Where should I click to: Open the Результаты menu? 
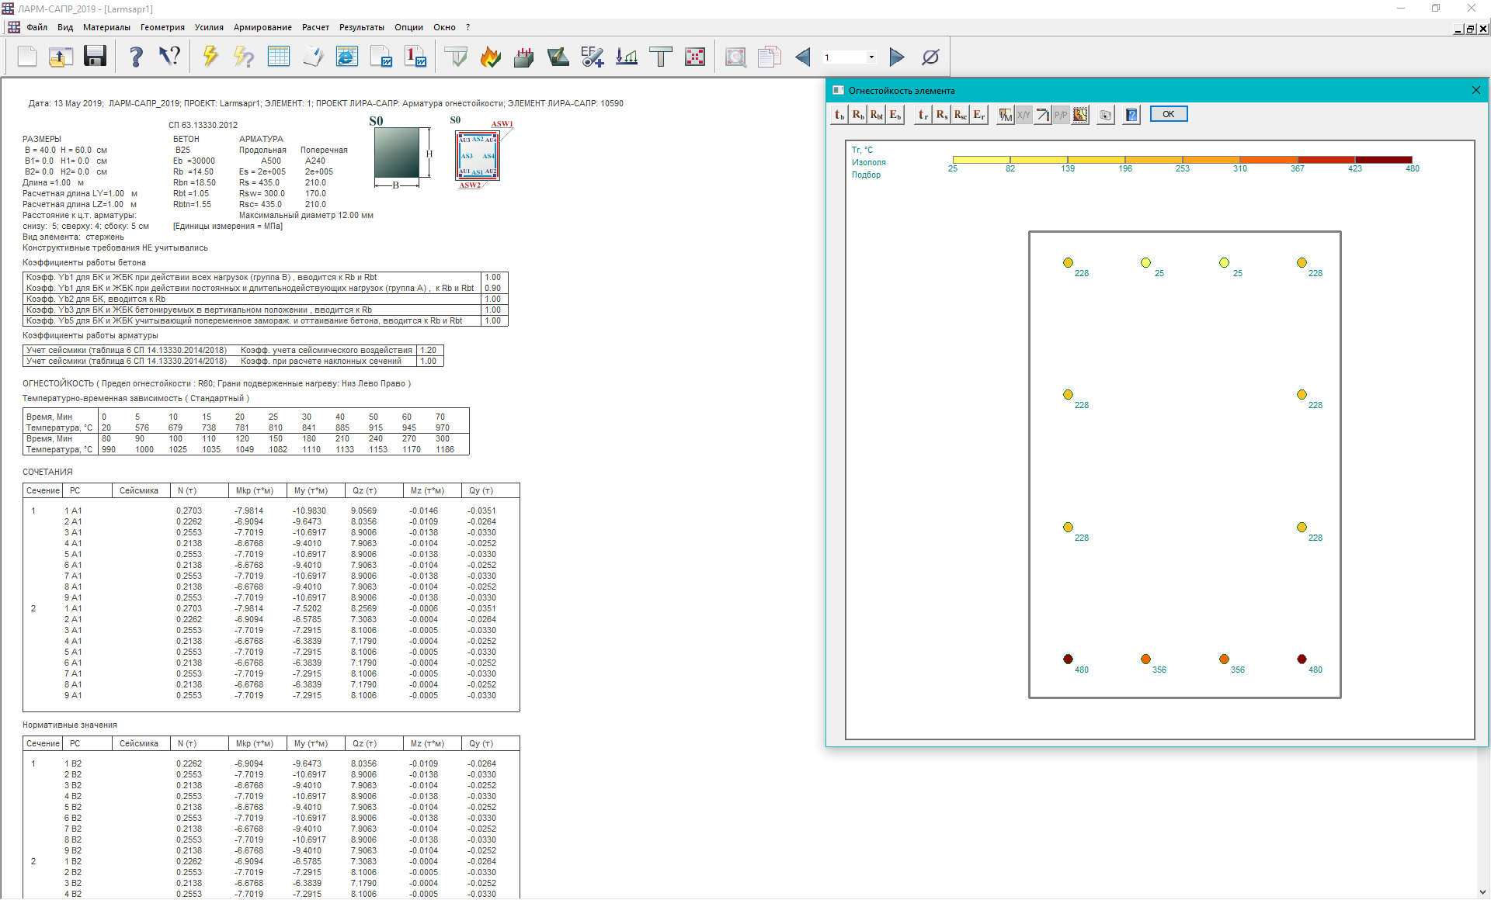pyautogui.click(x=361, y=27)
